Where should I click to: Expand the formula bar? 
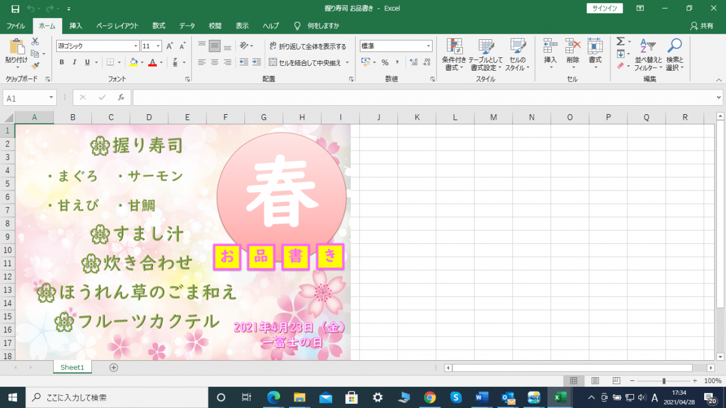pos(719,97)
